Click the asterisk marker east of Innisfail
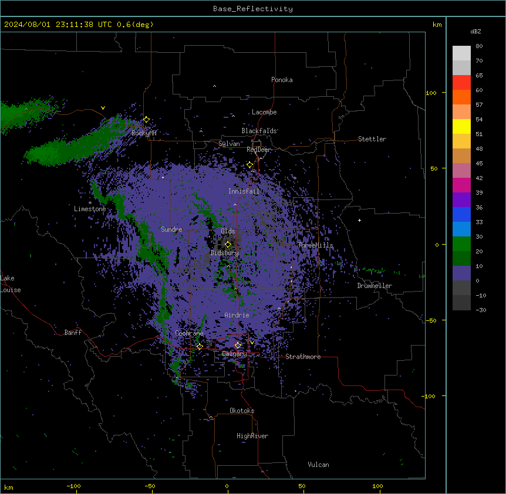The height and width of the screenshot is (494, 506). [295, 178]
